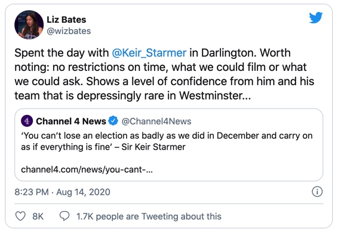Open the quoted tweet's election quote text

167,141
